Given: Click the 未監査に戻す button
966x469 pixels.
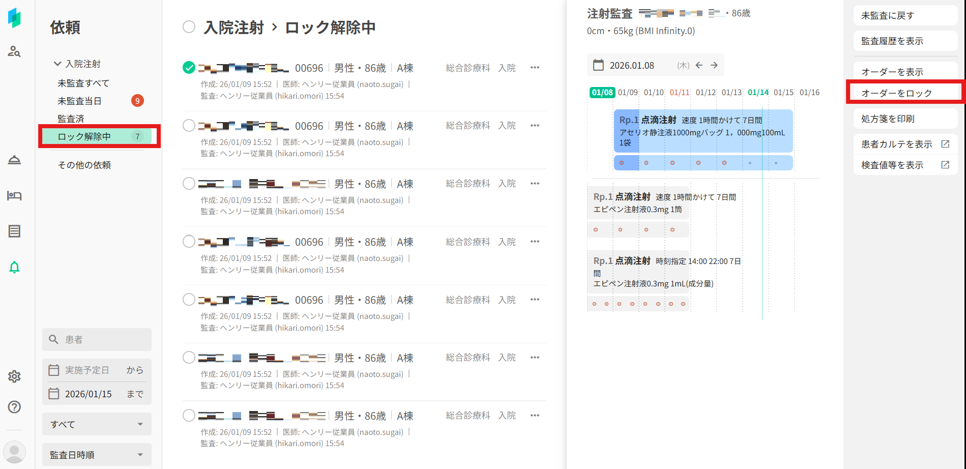Looking at the screenshot, I should pyautogui.click(x=905, y=15).
